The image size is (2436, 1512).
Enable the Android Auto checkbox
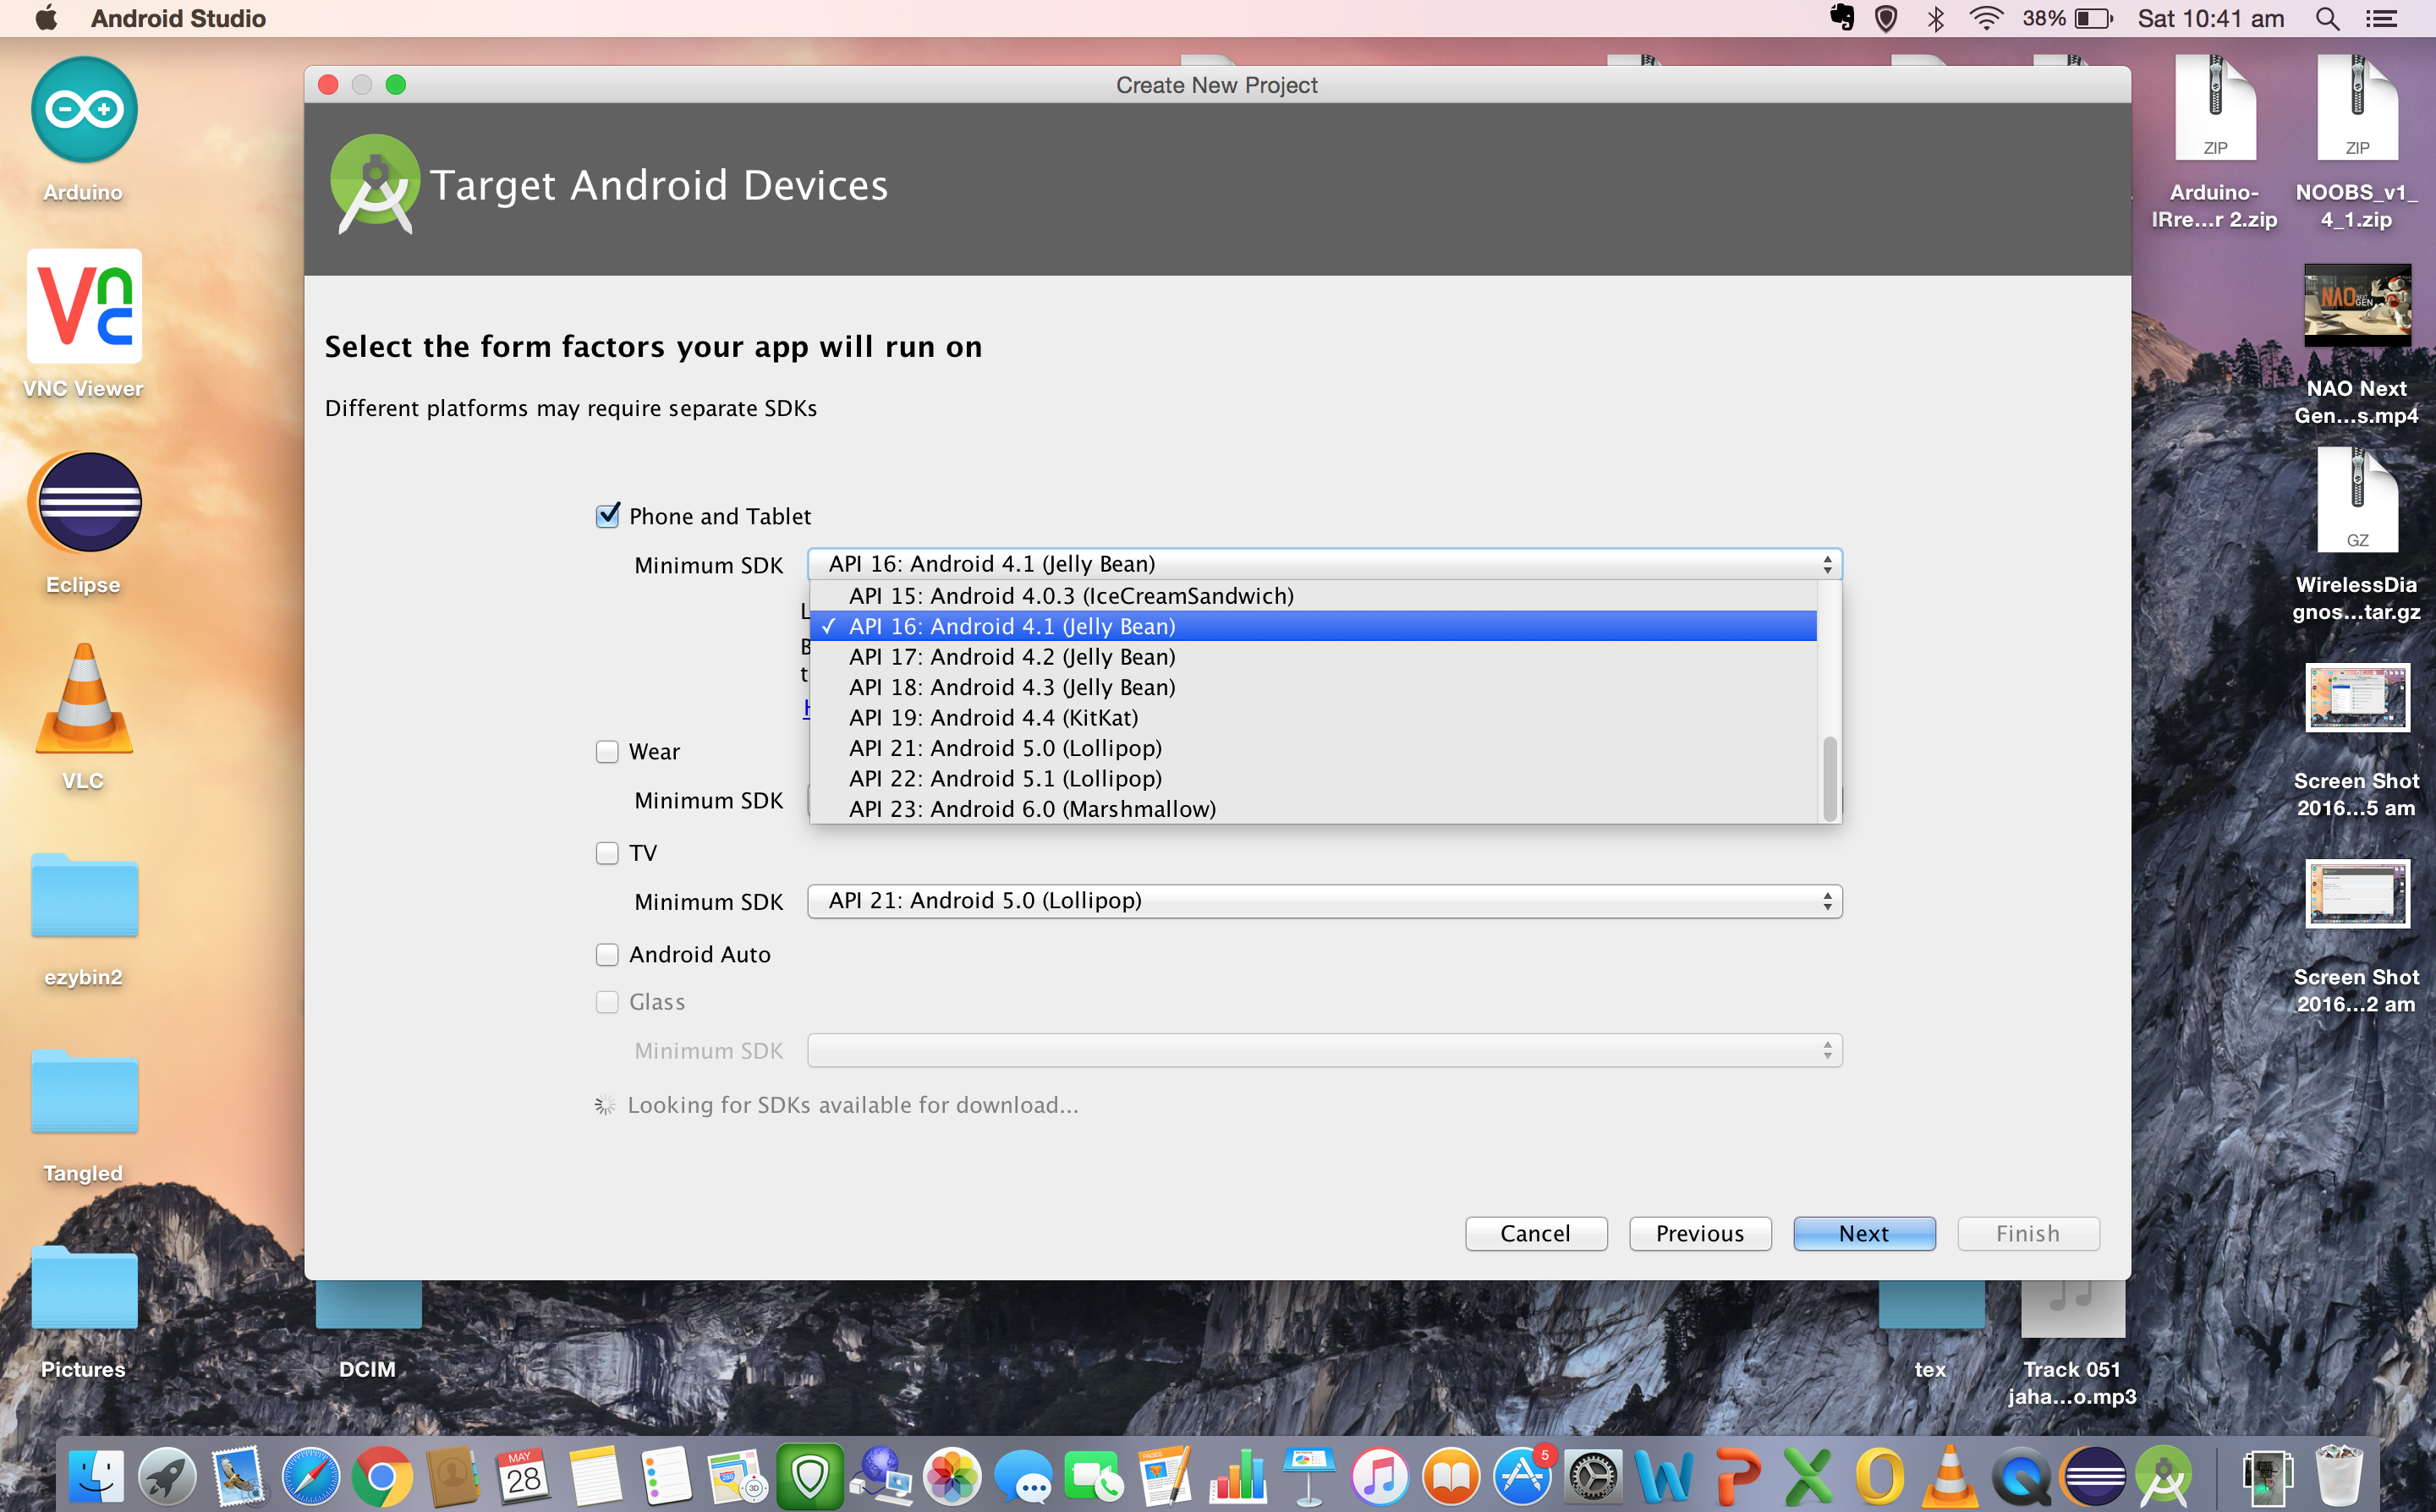pos(607,955)
